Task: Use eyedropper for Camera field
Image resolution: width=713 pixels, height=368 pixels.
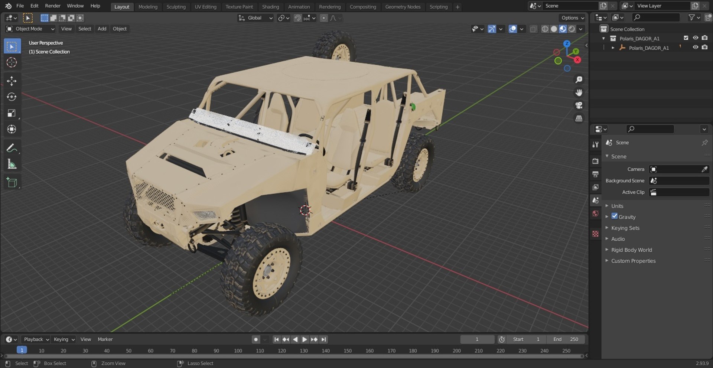Action: pyautogui.click(x=704, y=169)
